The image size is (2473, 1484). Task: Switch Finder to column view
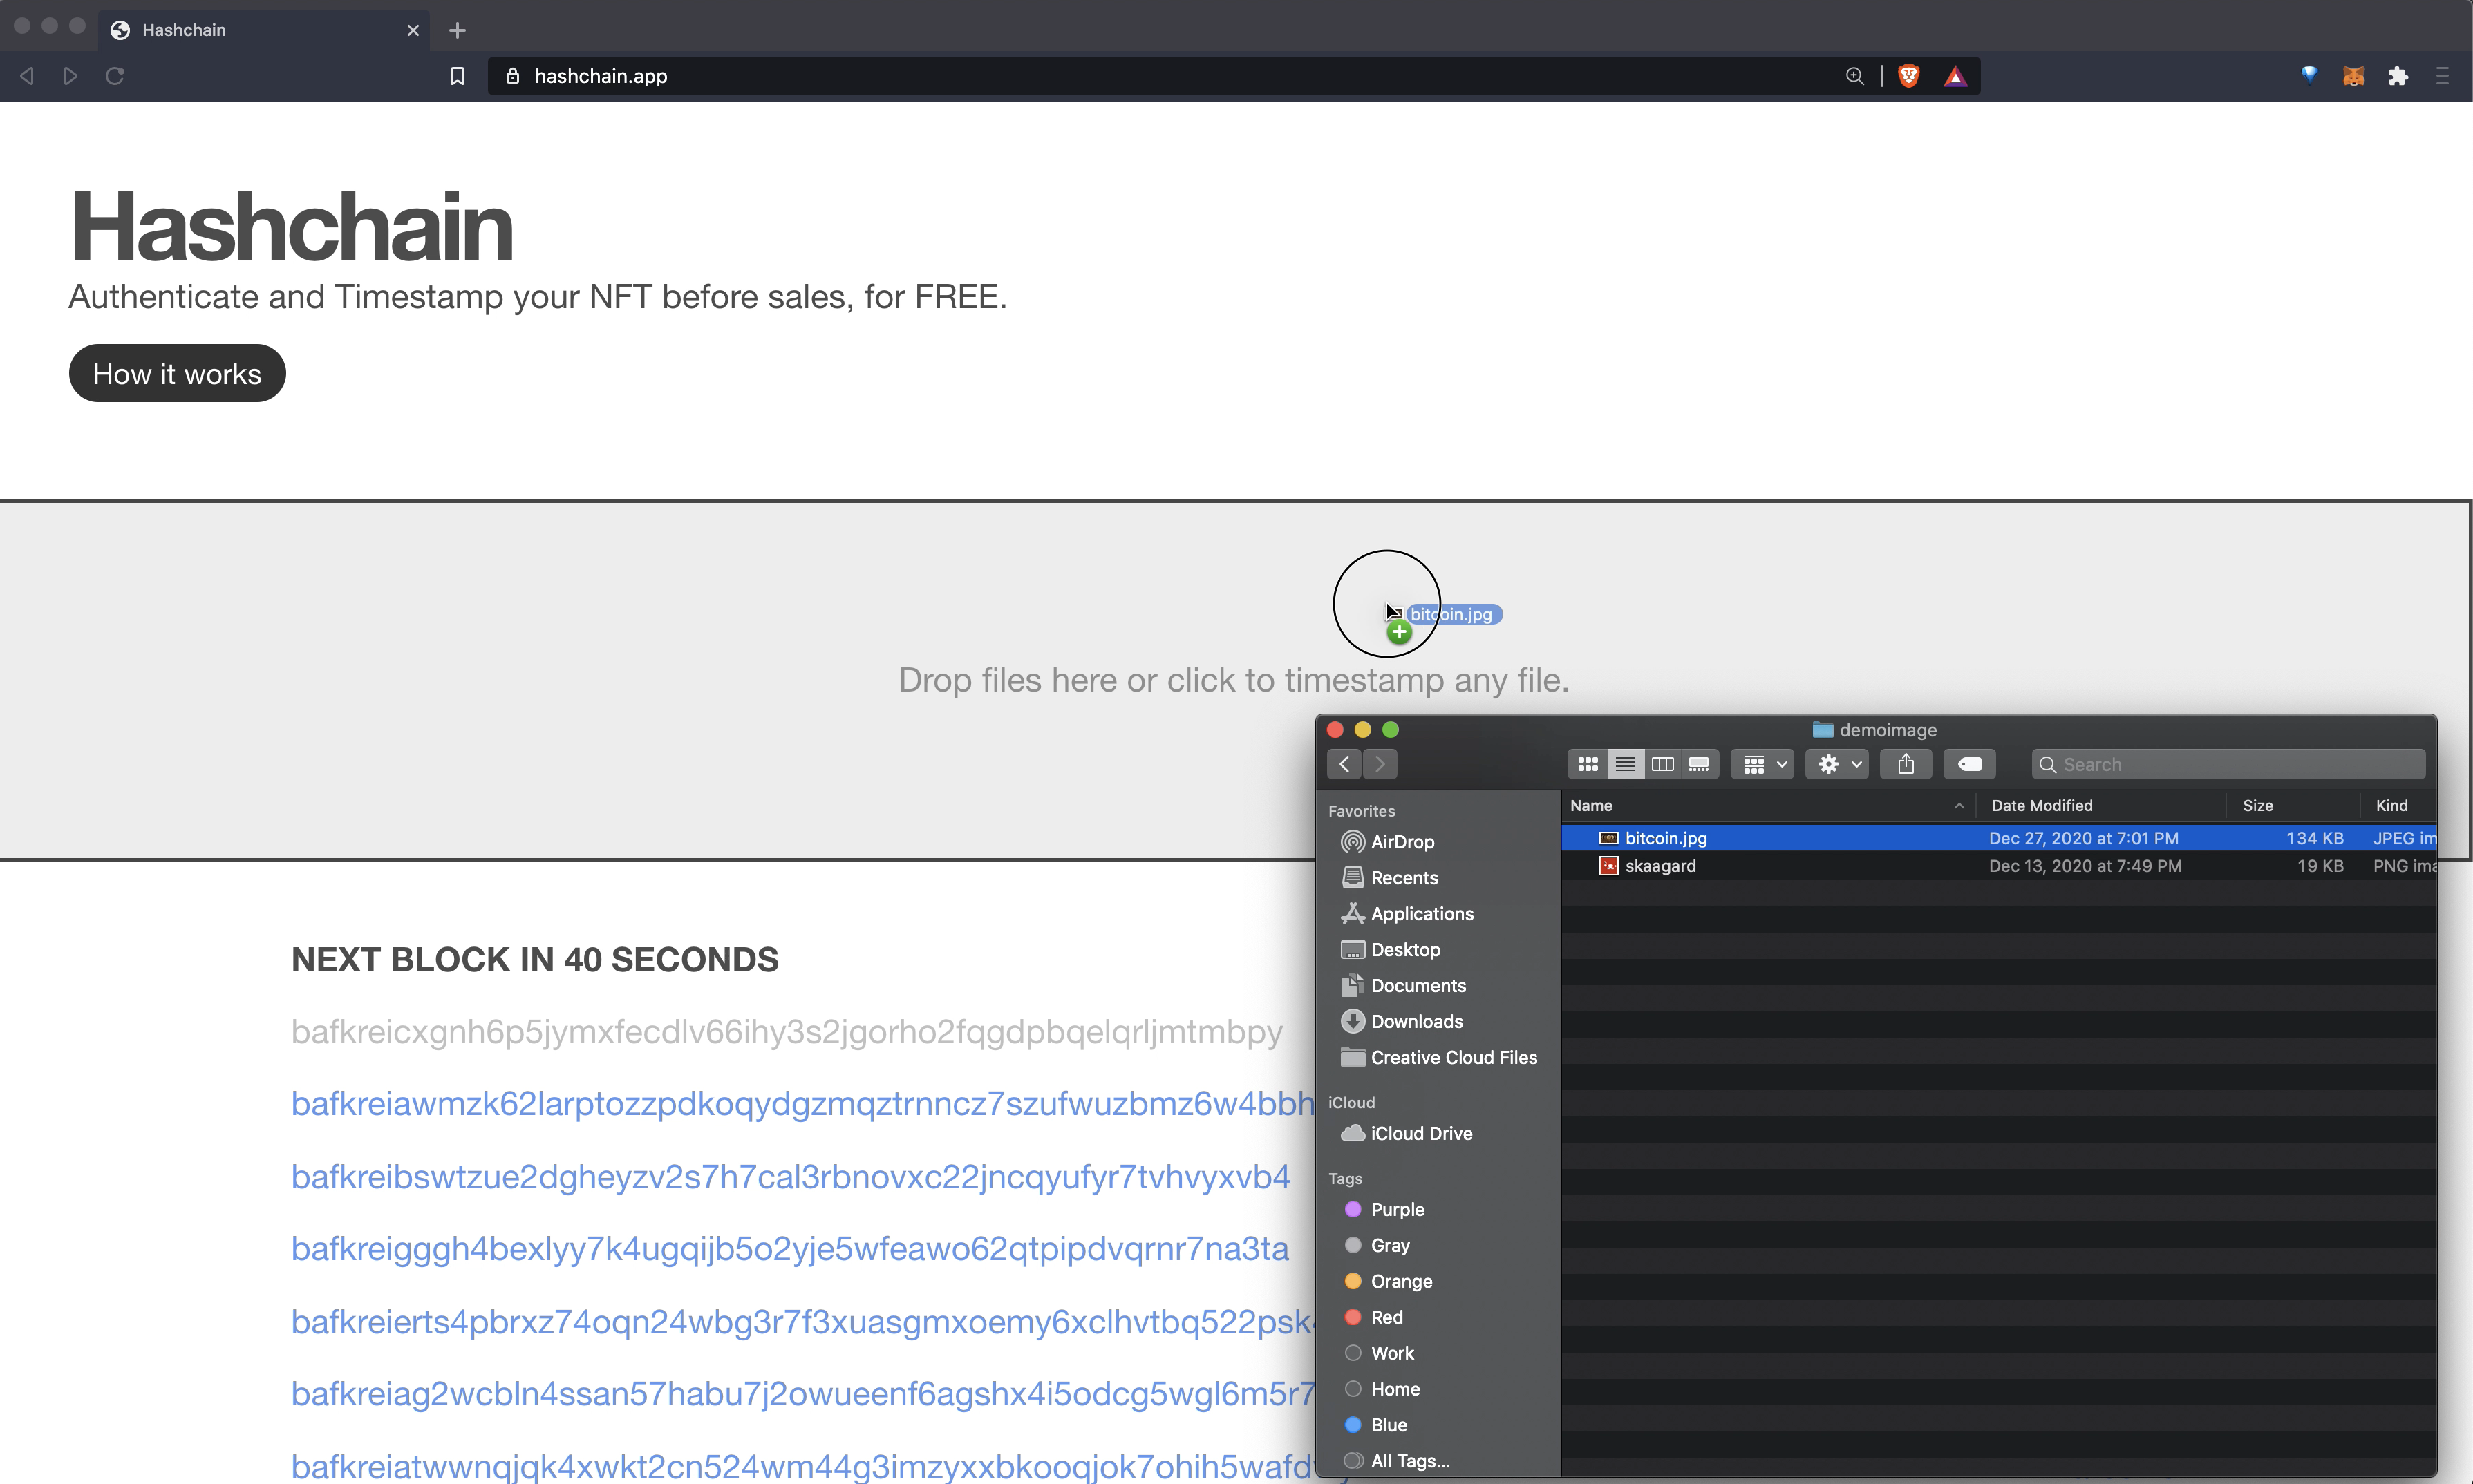[1663, 764]
